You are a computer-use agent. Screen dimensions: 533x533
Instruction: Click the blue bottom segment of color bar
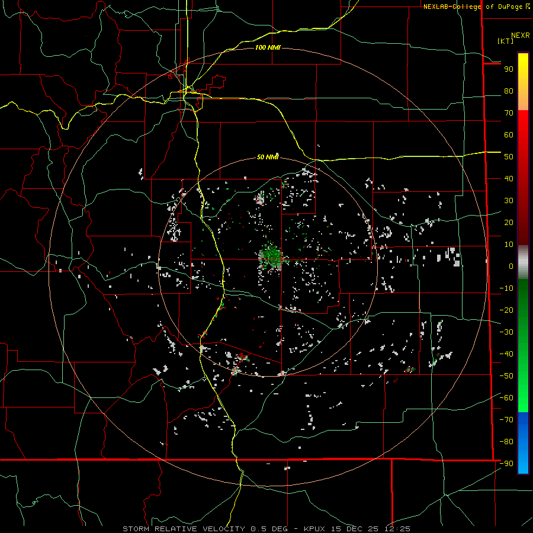[523, 443]
